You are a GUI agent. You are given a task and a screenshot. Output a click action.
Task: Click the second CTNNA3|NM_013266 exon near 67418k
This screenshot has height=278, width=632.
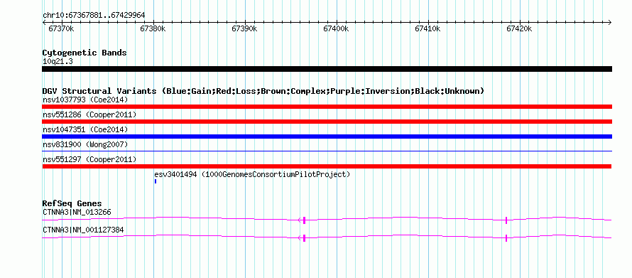[x=506, y=220]
